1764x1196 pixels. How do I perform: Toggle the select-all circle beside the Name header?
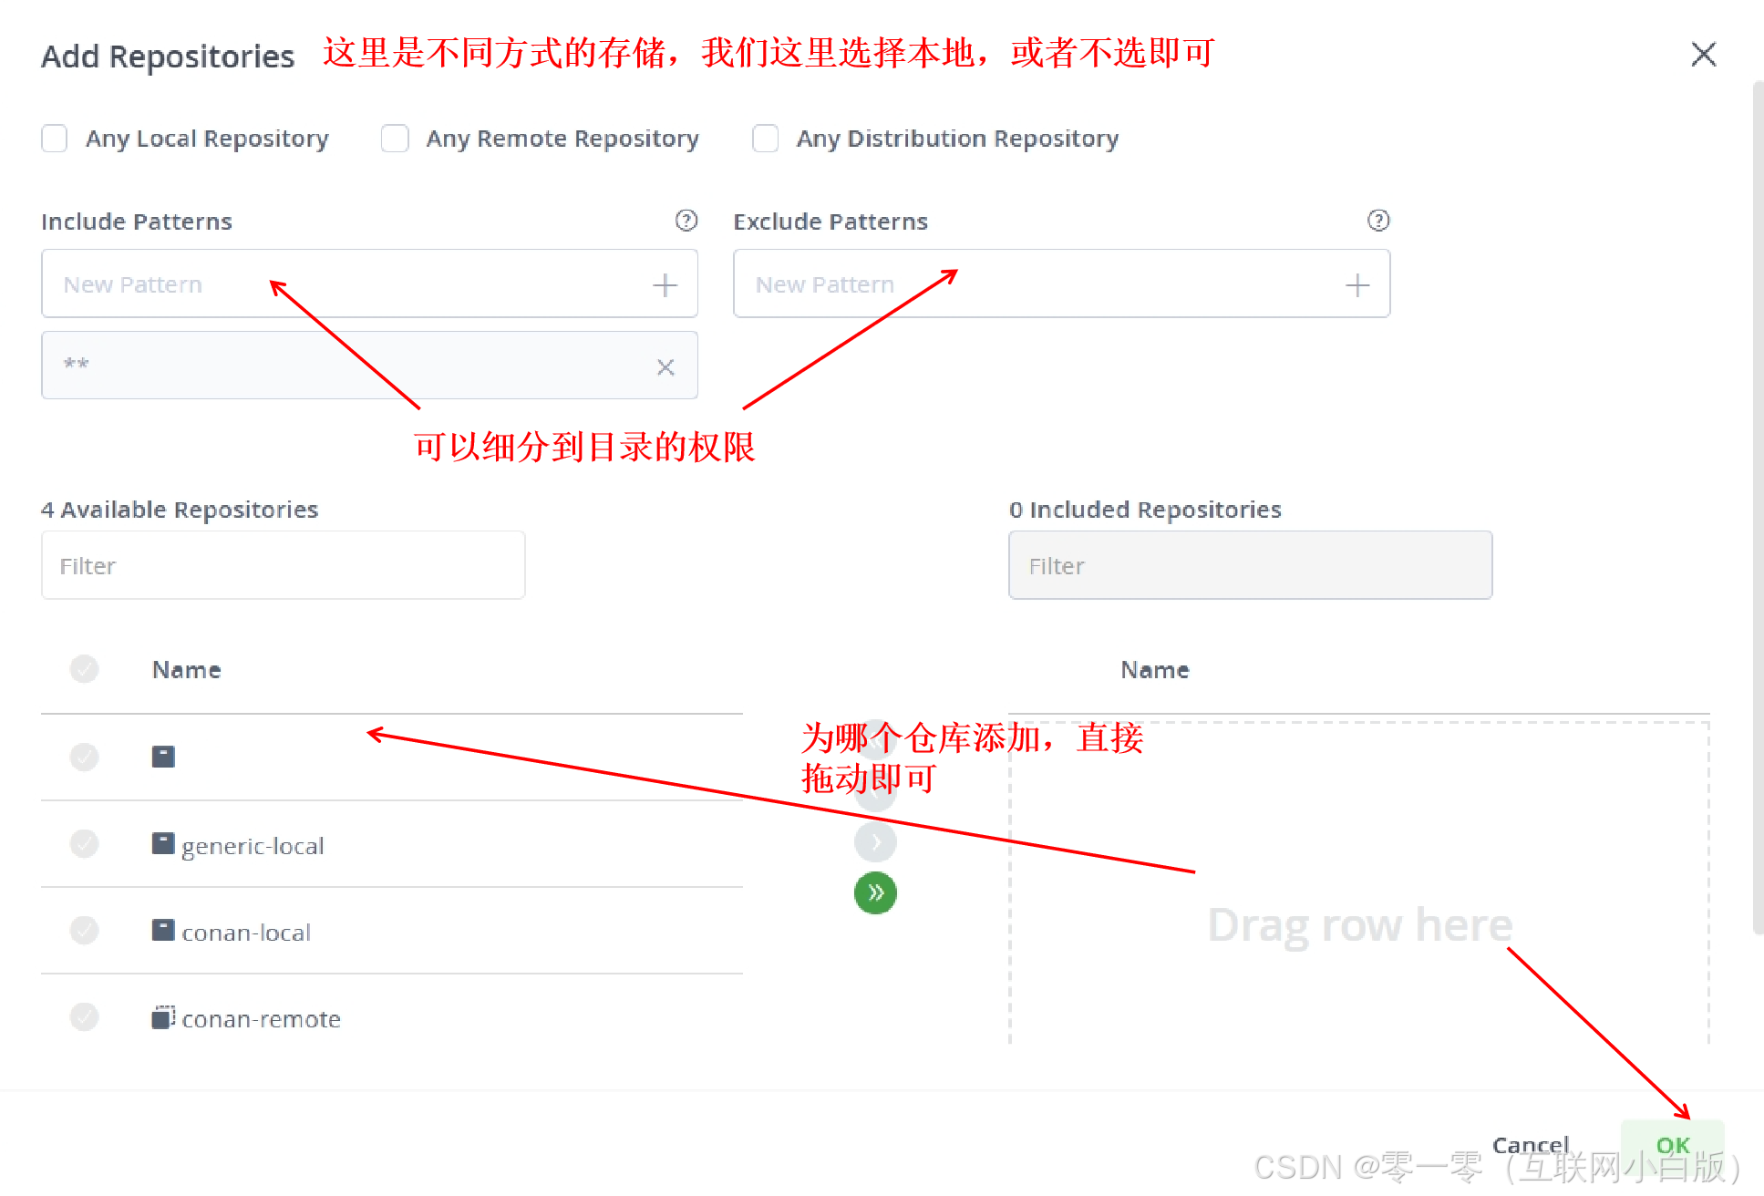84,669
